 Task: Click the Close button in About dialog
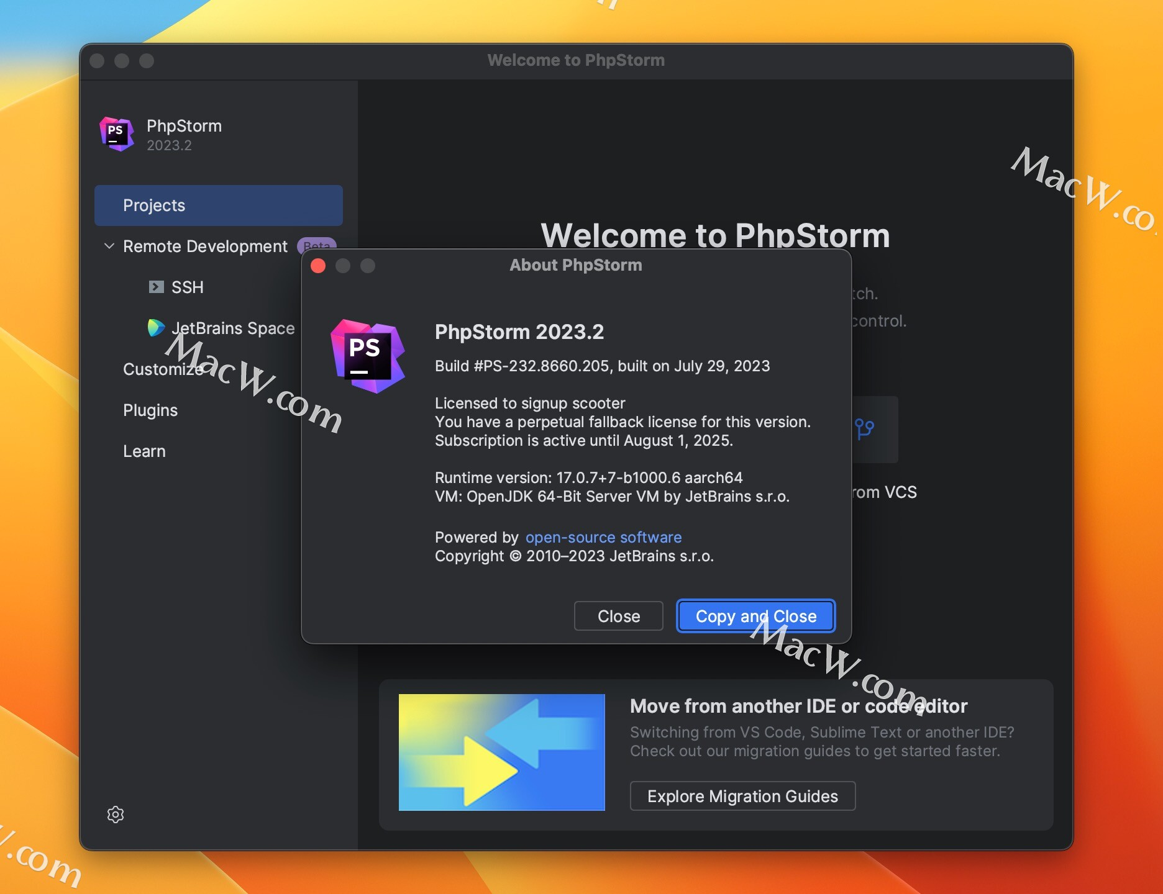coord(618,616)
